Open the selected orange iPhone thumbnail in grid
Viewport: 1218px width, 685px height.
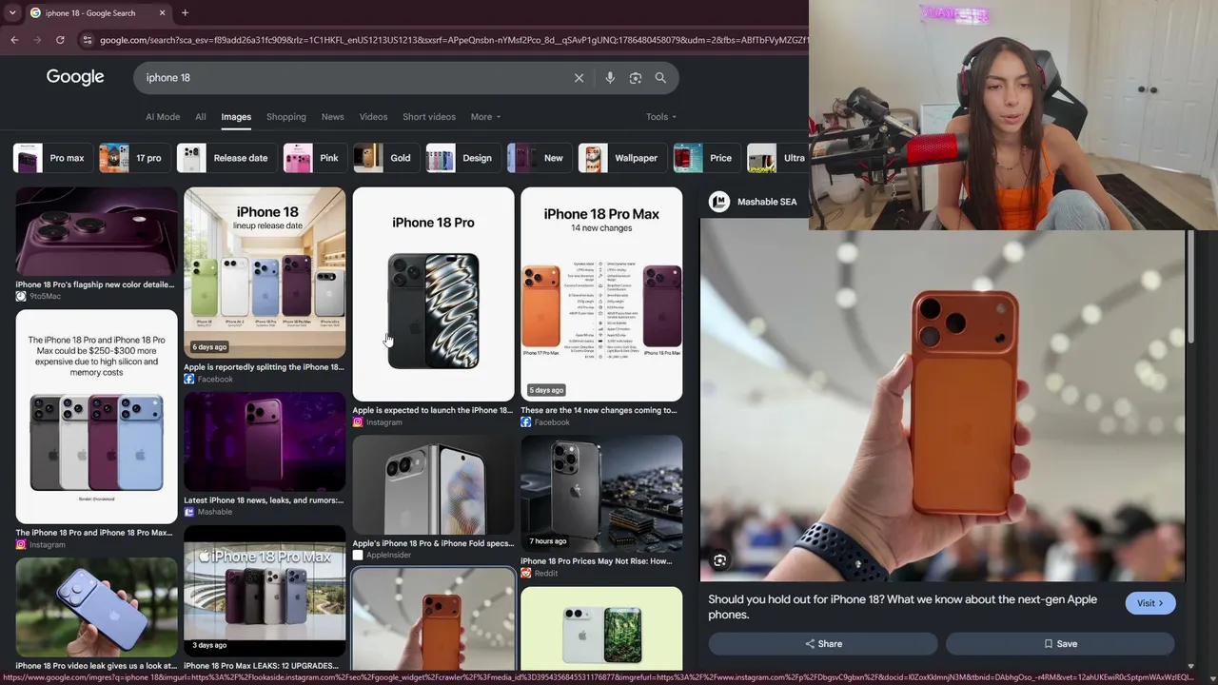pos(433,619)
